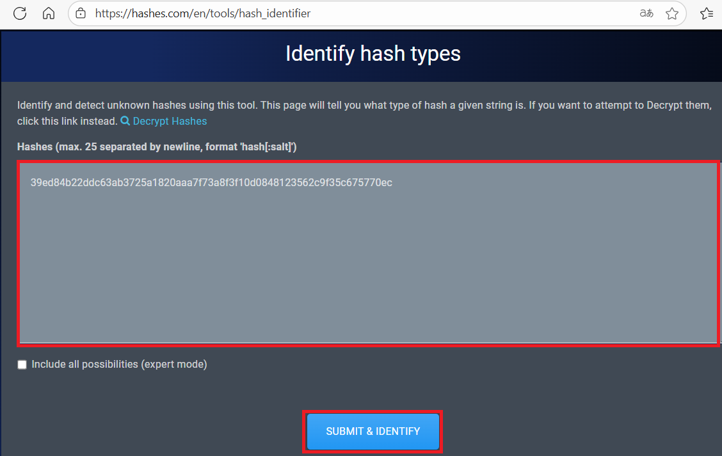Click the 'Hashes (max. 25...)' field label

(157, 147)
